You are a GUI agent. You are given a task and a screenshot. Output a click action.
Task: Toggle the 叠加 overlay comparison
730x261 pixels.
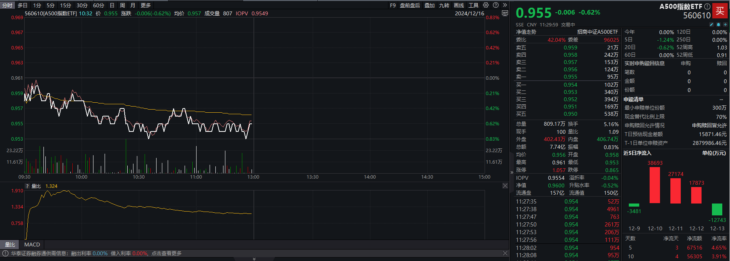coord(429,5)
